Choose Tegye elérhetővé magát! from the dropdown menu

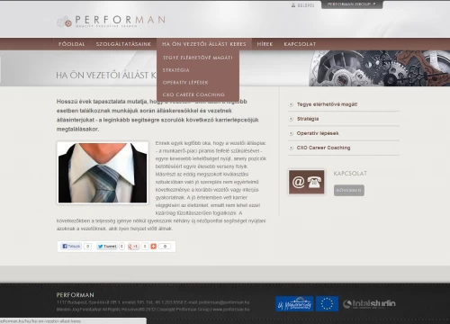(198, 58)
